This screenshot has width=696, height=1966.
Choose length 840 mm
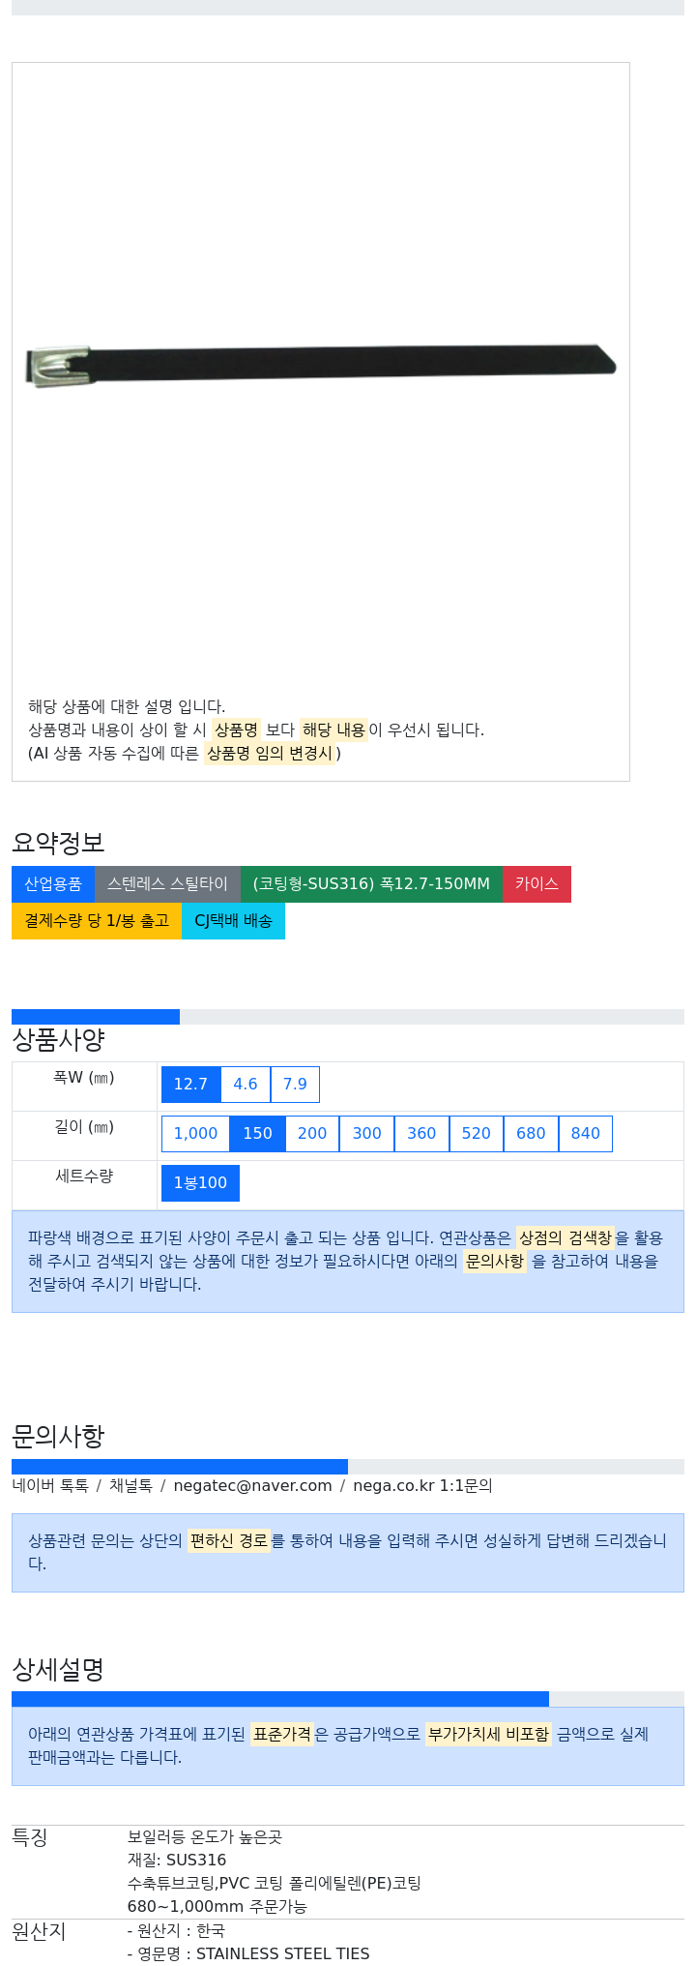(x=586, y=1134)
